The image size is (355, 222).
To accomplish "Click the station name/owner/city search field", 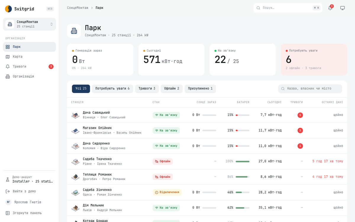I will pyautogui.click(x=310, y=89).
